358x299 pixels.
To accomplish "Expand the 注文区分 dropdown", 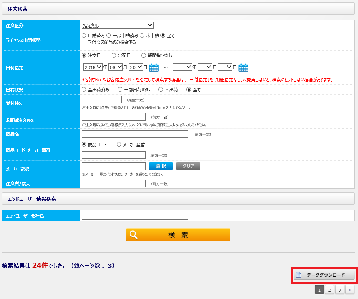I will (x=117, y=26).
